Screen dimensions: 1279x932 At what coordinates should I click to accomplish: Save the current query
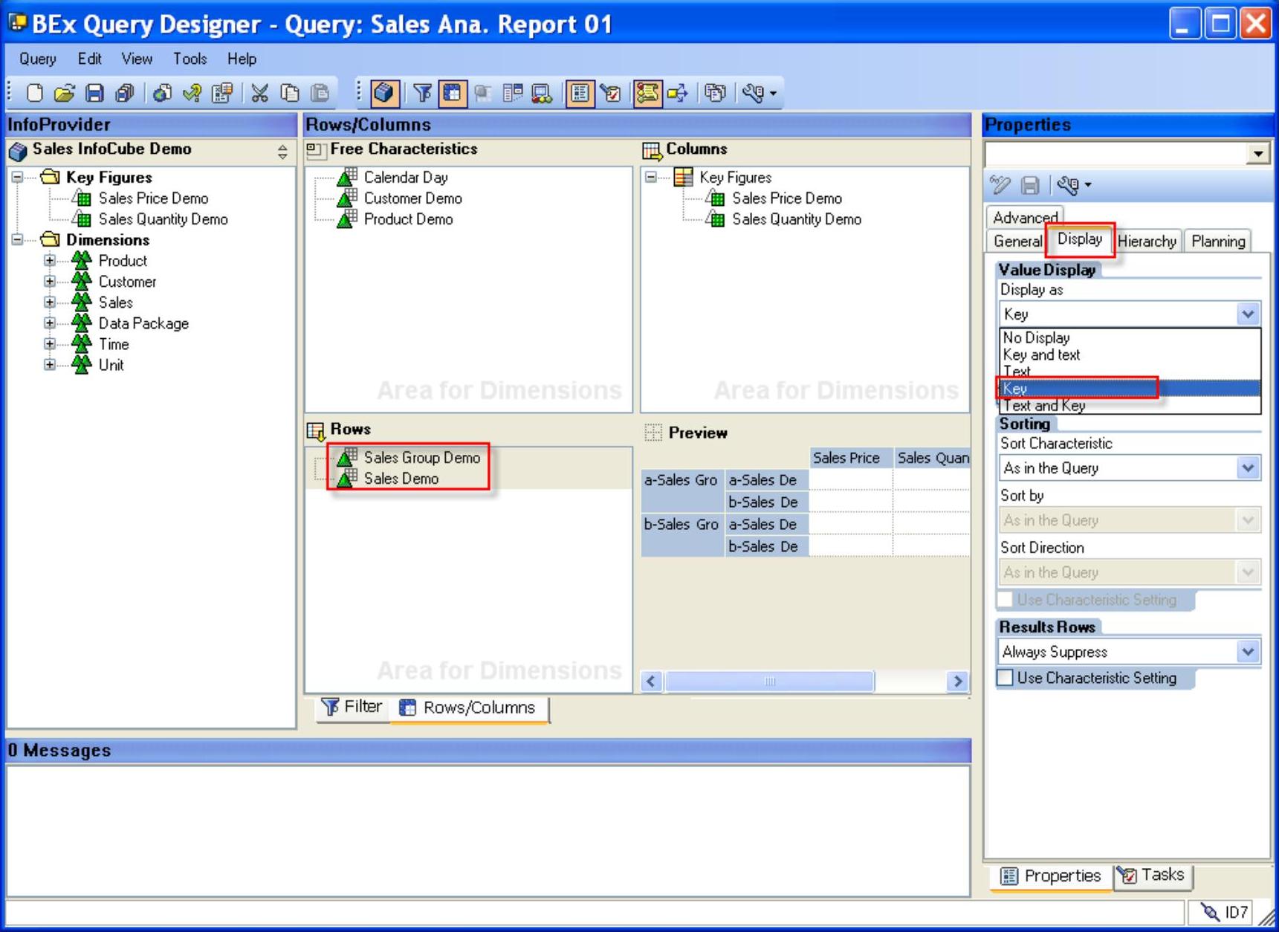pyautogui.click(x=94, y=93)
